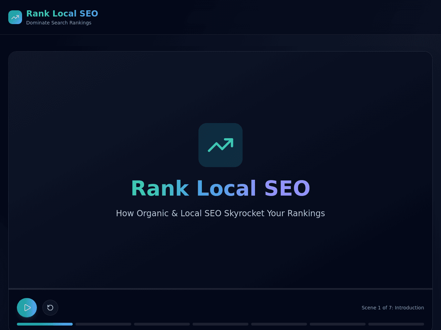Click the "Dominate Search Rankings" tagline

[x=59, y=23]
